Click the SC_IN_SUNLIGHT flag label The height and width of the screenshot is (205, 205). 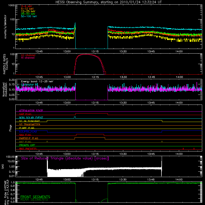(29, 121)
